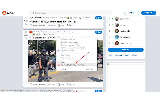
Task: Click the video volume mute icon
Action: coord(100,79)
